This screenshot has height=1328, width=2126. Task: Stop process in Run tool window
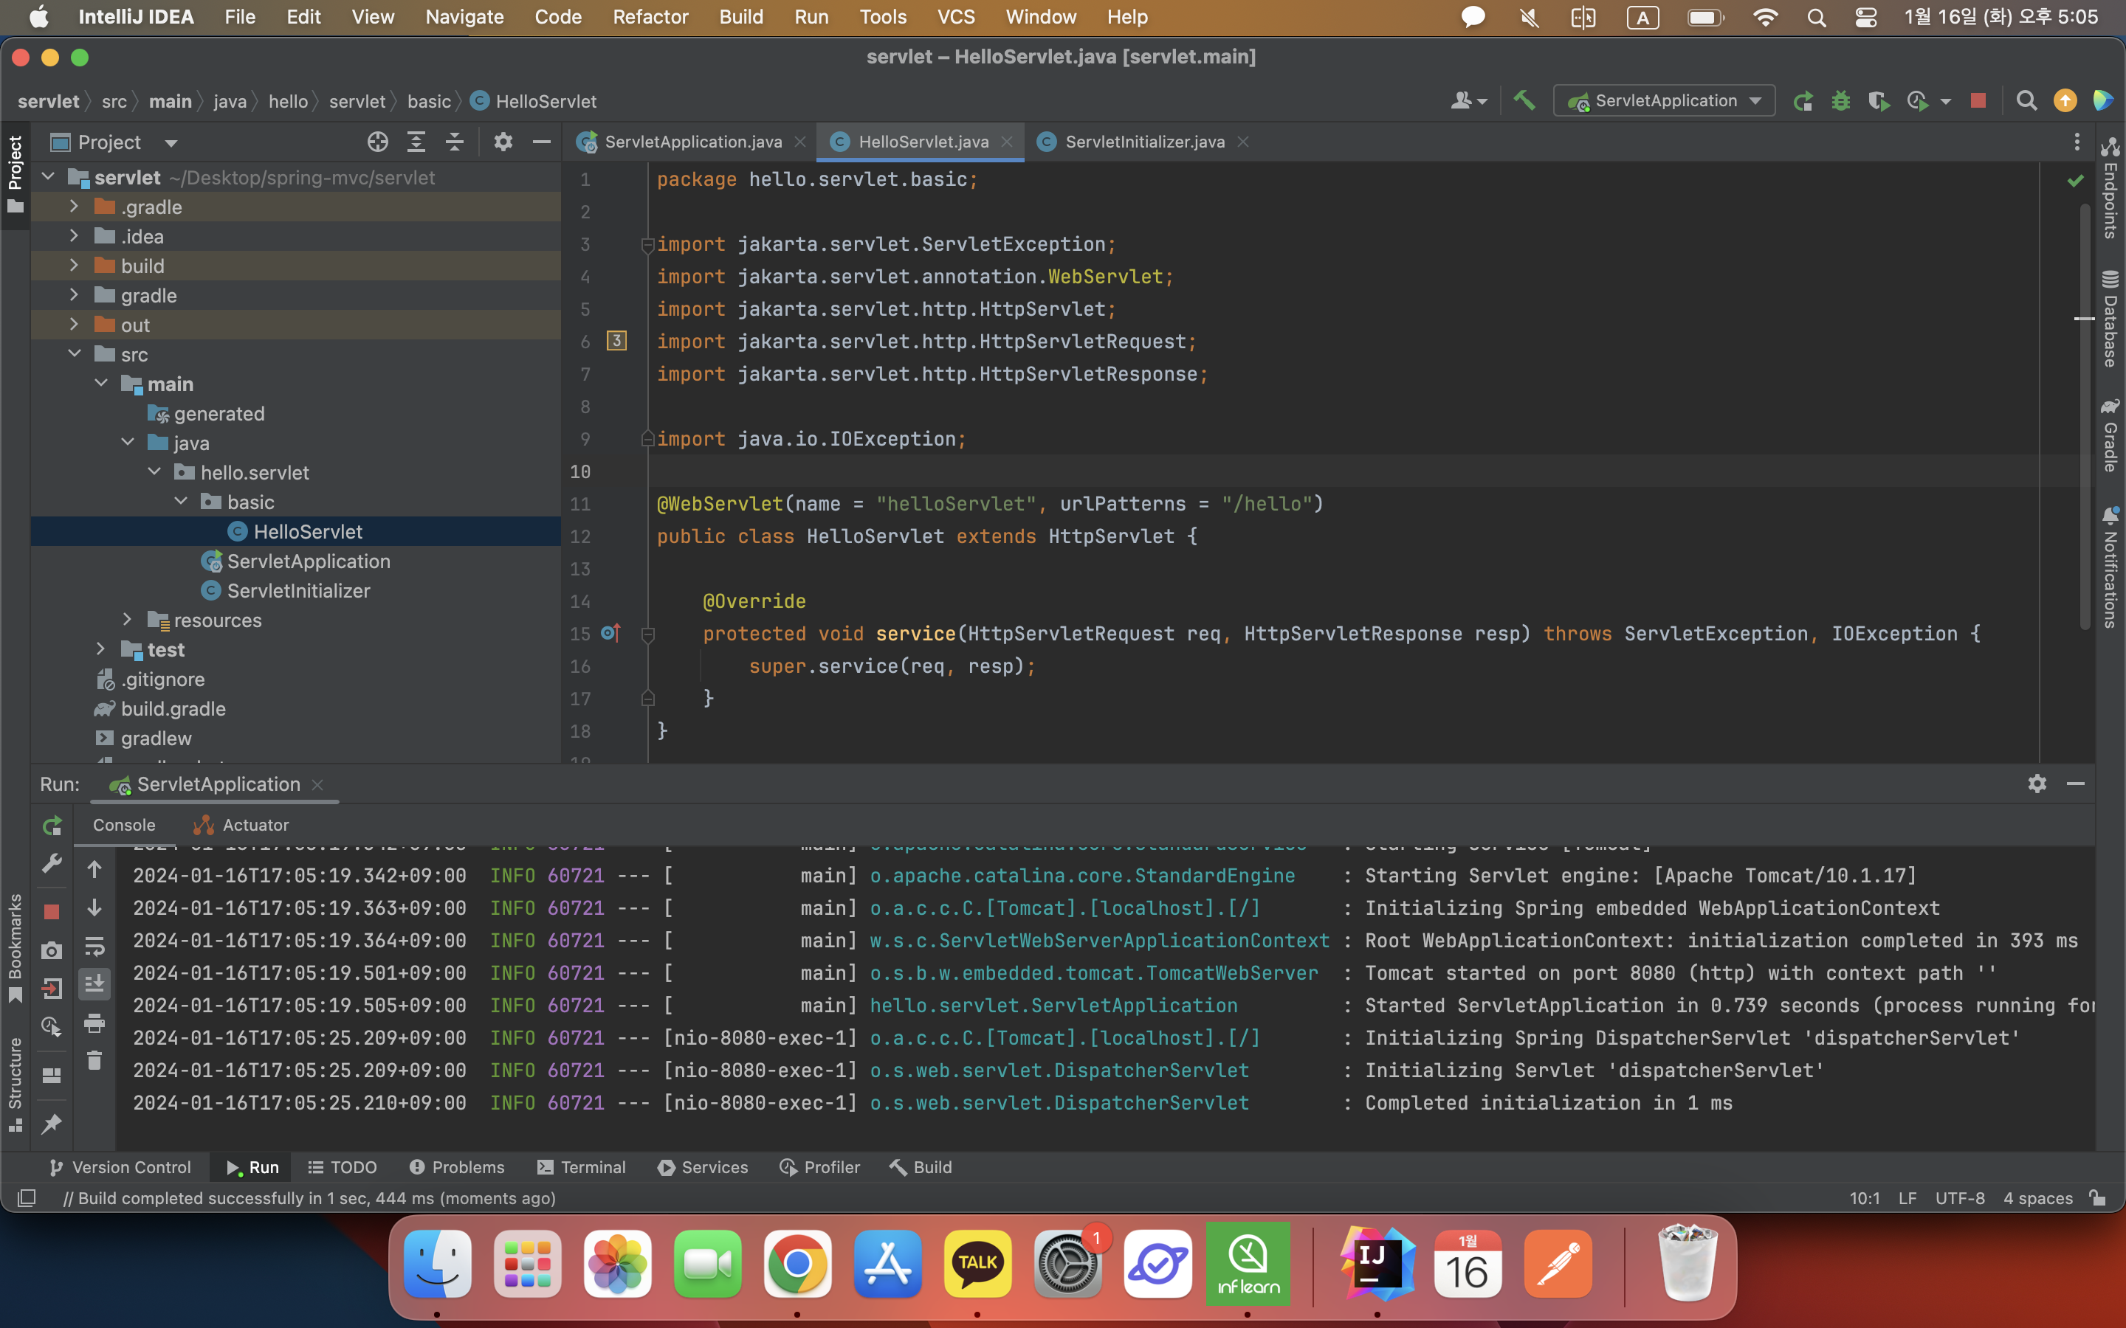coord(52,912)
